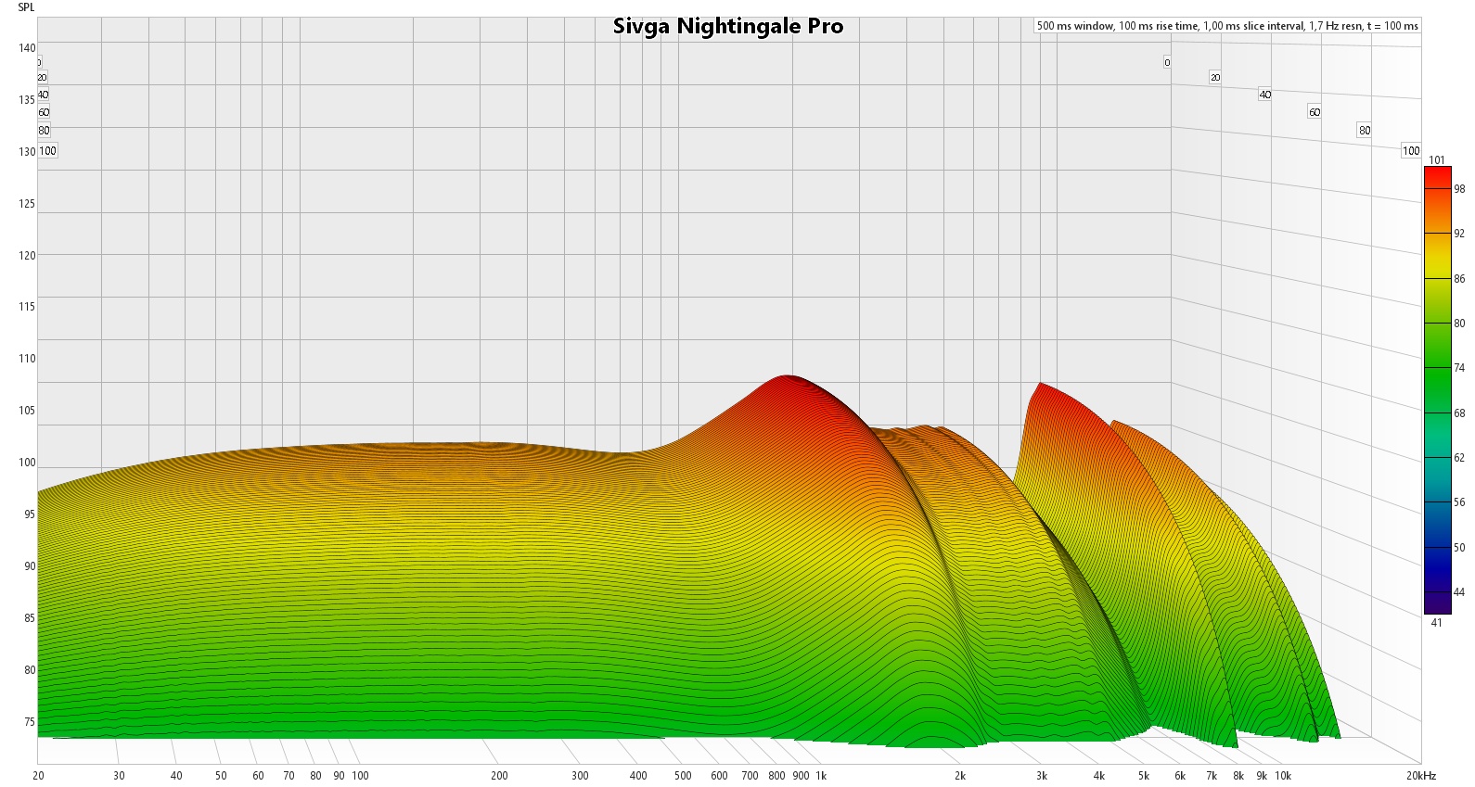1475x787 pixels.
Task: Click the 68 value on color scale
Action: click(1459, 413)
